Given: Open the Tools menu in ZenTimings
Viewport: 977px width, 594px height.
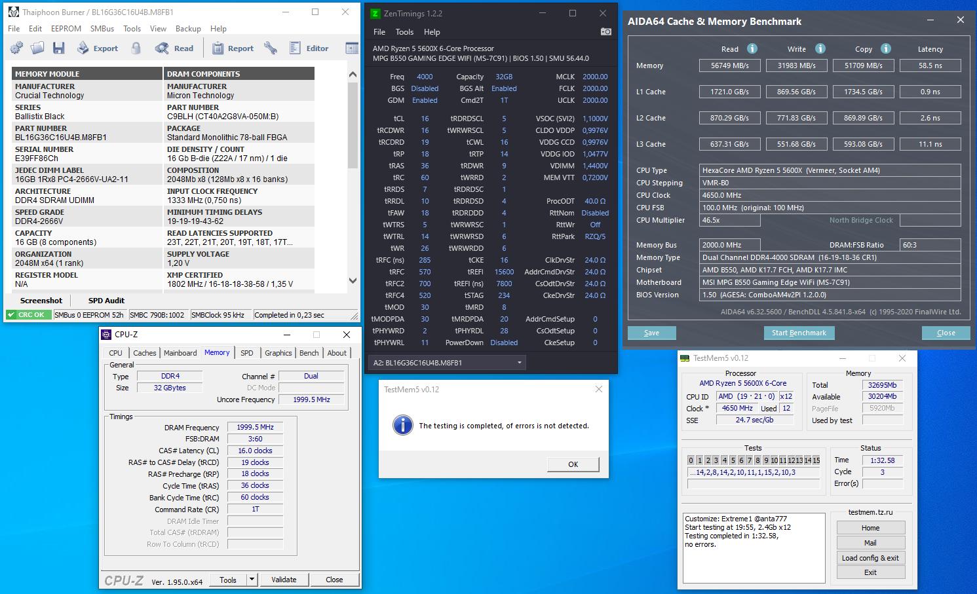Looking at the screenshot, I should (404, 32).
